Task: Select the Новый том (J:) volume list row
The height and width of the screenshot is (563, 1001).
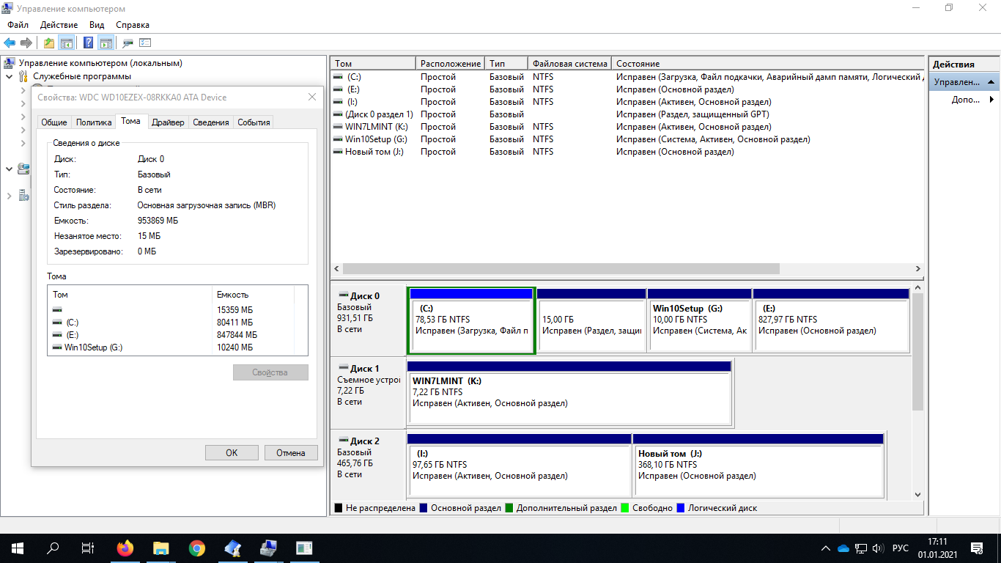Action: [627, 152]
